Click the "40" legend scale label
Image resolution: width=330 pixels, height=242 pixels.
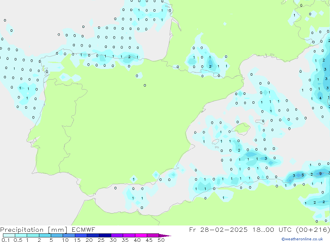click(137, 240)
